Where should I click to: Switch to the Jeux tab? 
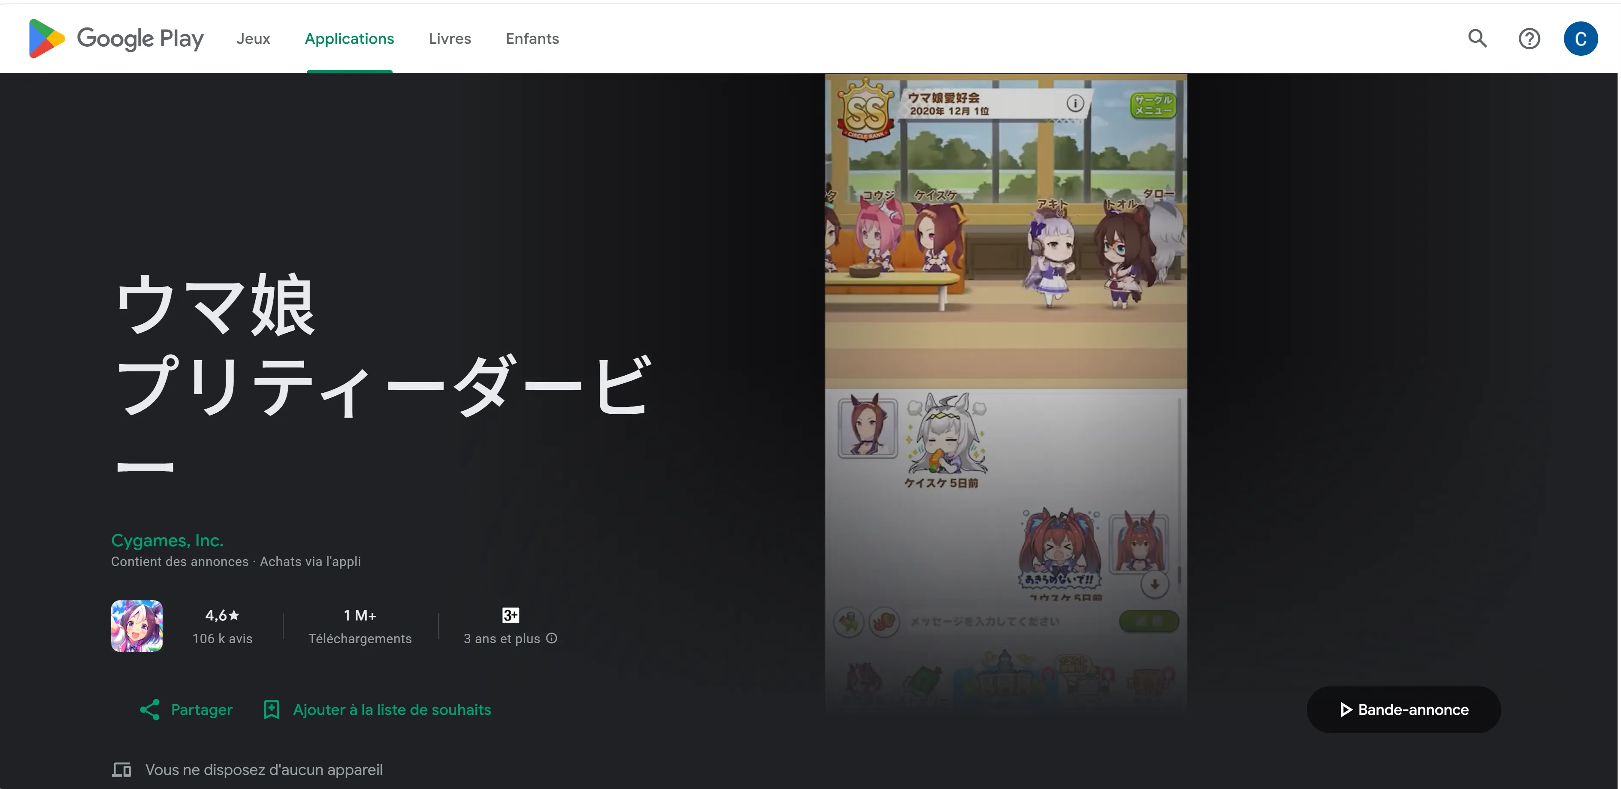point(253,38)
